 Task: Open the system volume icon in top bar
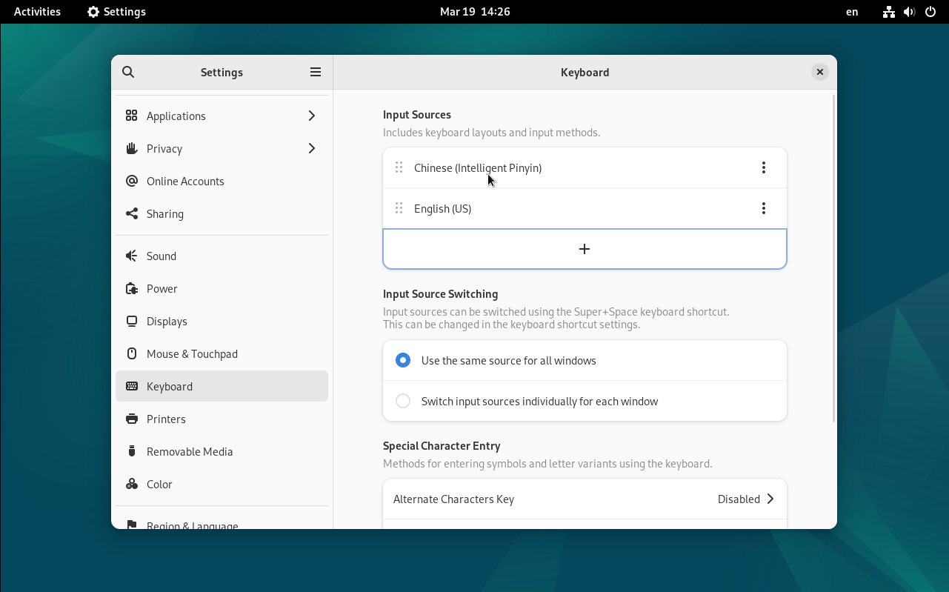[x=909, y=12]
